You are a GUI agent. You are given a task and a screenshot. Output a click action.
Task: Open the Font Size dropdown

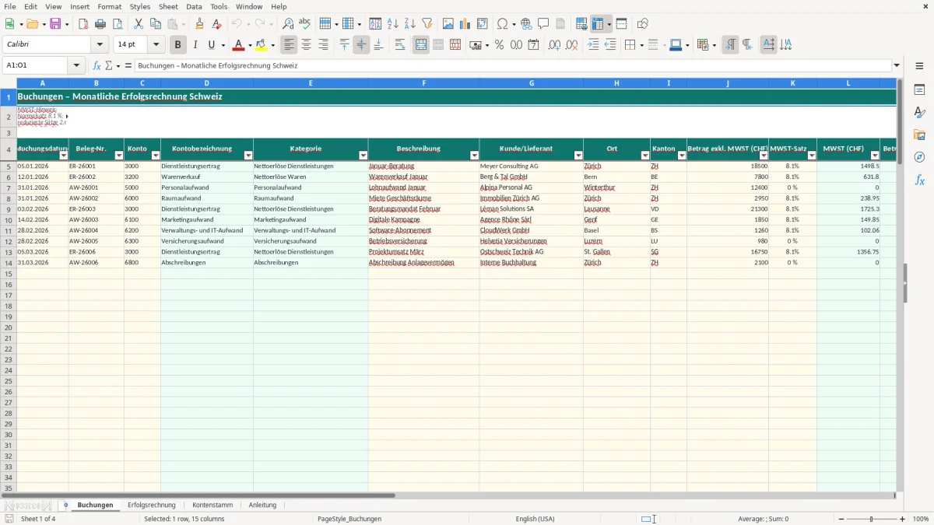156,45
